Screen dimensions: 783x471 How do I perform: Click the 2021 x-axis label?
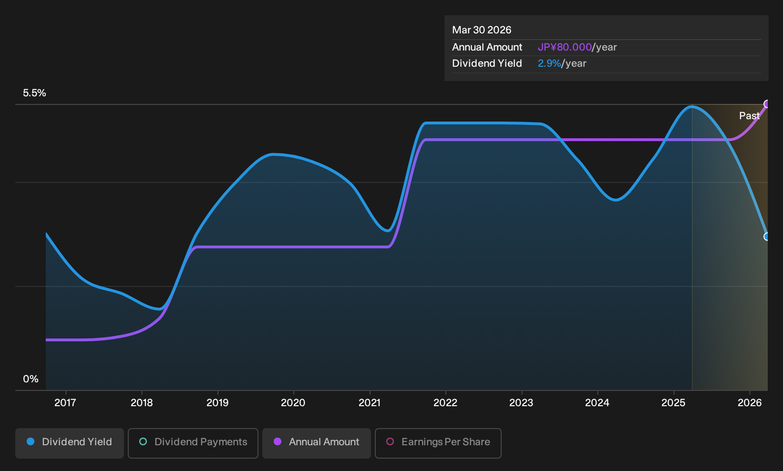tap(370, 403)
